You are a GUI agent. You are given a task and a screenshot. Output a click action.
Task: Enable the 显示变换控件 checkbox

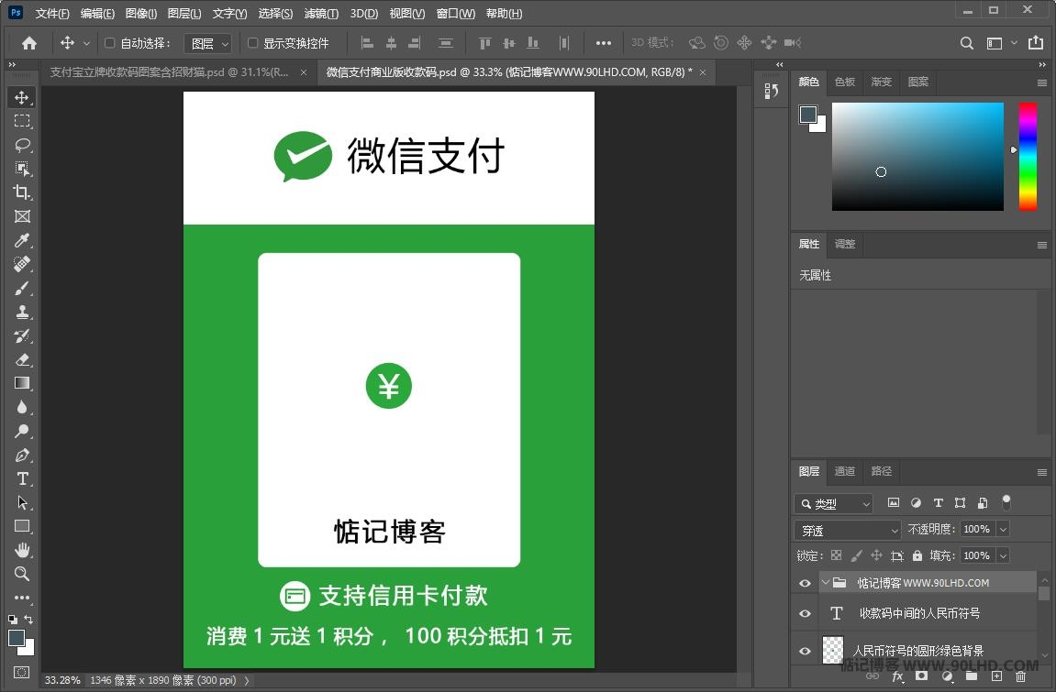pyautogui.click(x=252, y=43)
